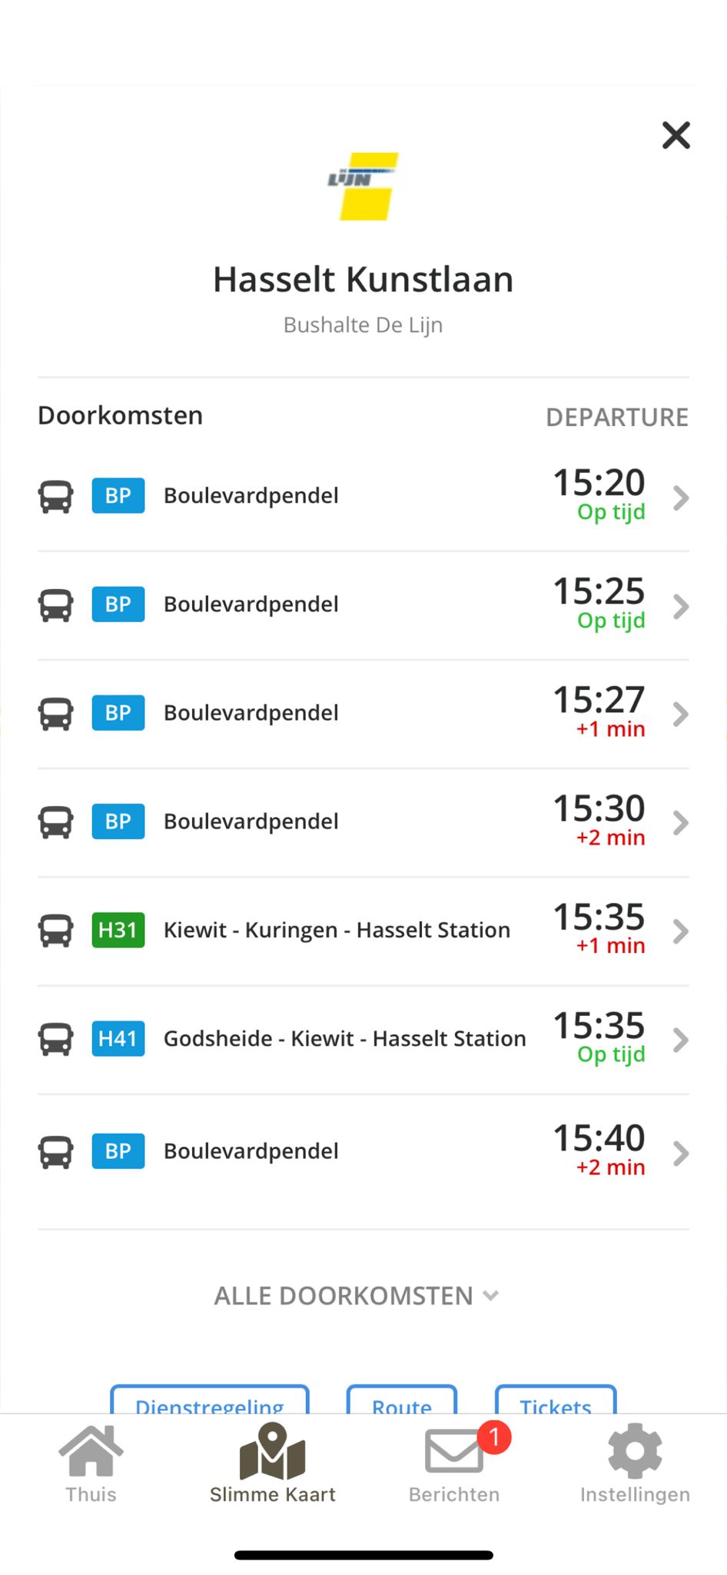Screen dimensions: 727x1575
Task: Tap the BP badge for 15:40 departure
Action: tap(118, 1151)
